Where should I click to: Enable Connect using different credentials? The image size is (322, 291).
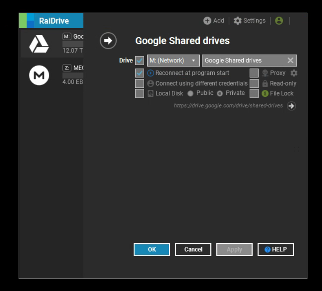pos(139,84)
